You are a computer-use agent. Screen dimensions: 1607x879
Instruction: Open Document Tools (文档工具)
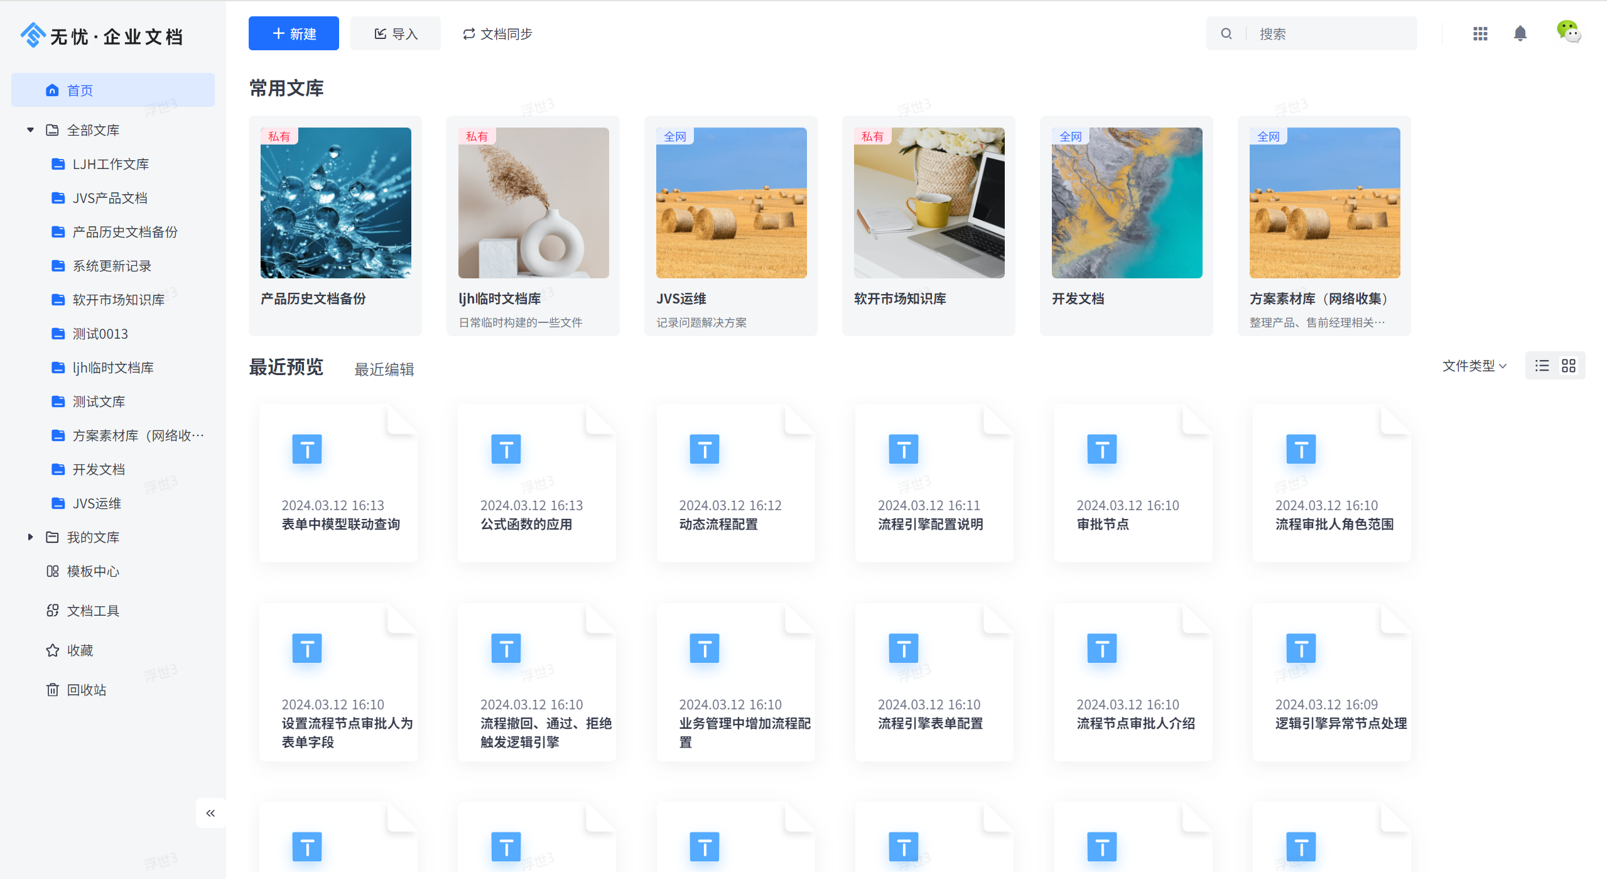pos(92,611)
